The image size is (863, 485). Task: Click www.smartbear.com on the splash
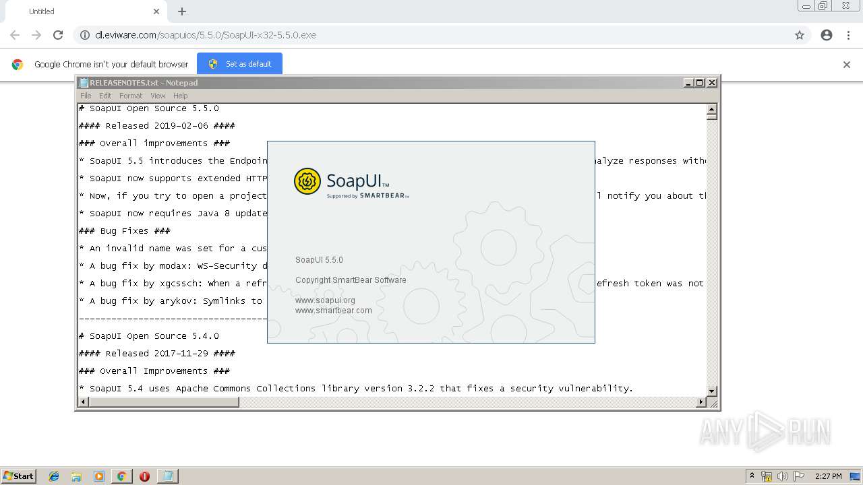pyautogui.click(x=334, y=311)
